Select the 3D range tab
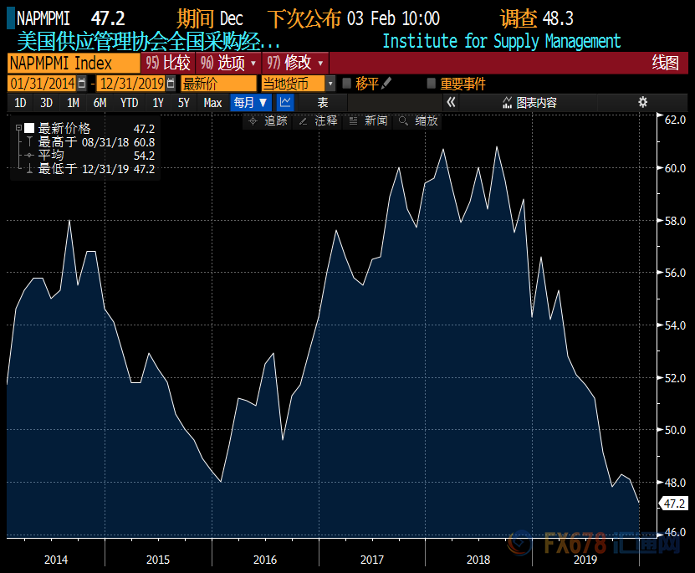Image resolution: width=695 pixels, height=573 pixels. (47, 102)
